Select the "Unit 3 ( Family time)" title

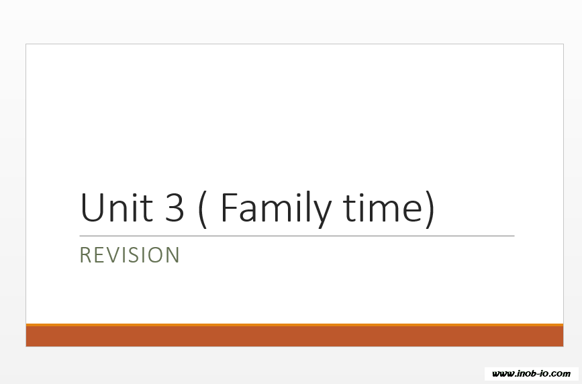pos(258,207)
